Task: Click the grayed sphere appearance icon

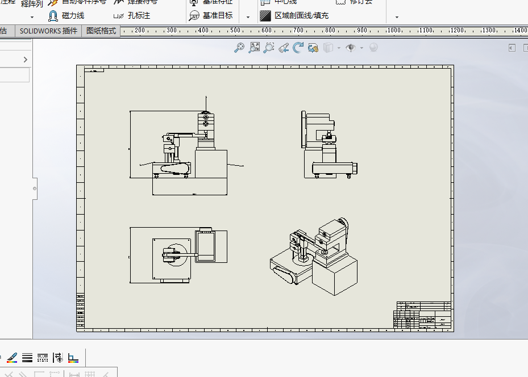Action: pos(373,48)
